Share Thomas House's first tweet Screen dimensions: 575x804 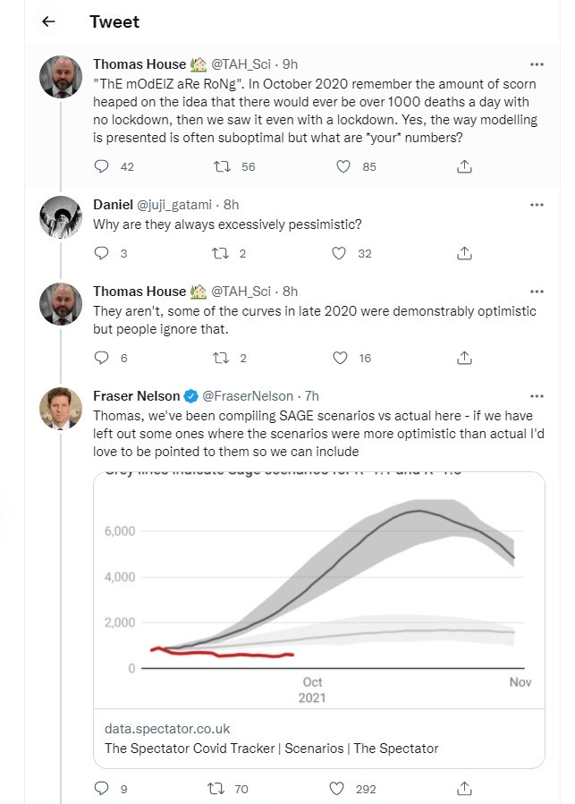[464, 166]
